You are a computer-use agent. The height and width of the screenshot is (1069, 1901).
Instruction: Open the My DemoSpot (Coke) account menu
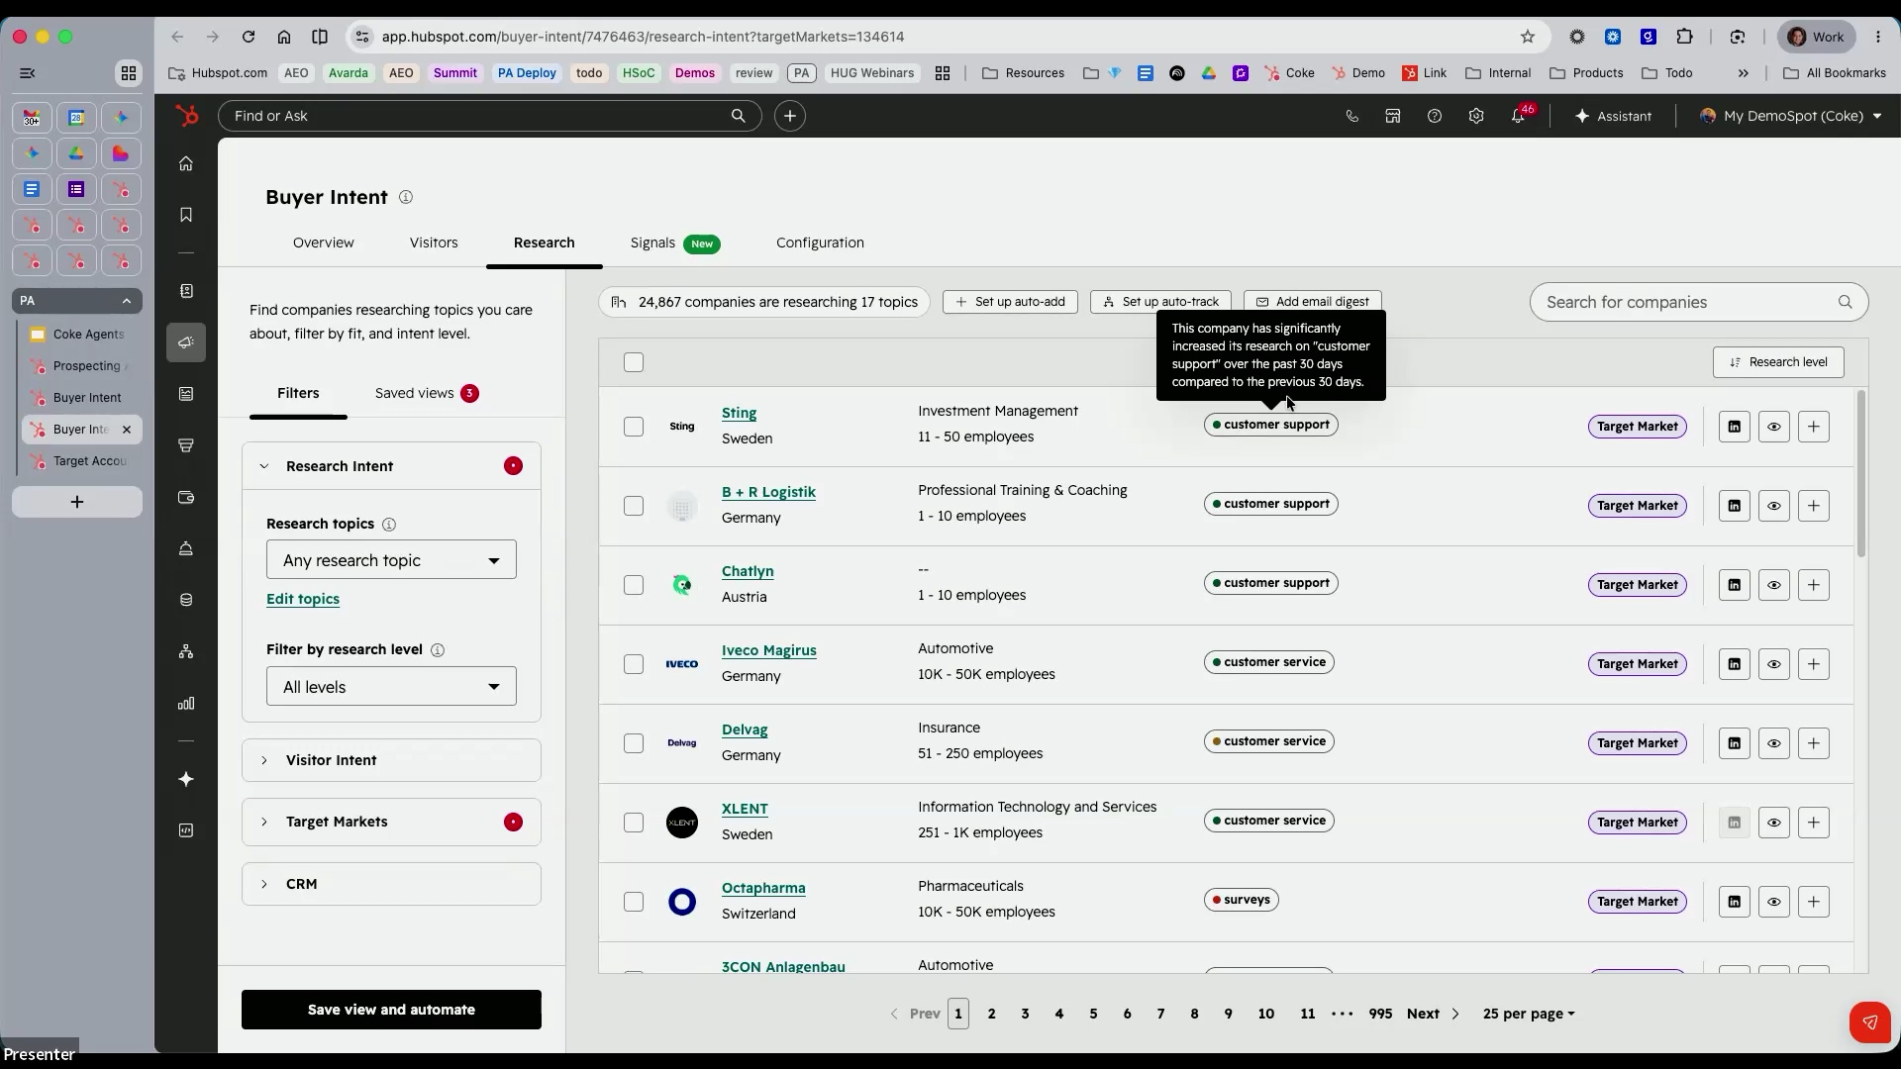(x=1790, y=116)
